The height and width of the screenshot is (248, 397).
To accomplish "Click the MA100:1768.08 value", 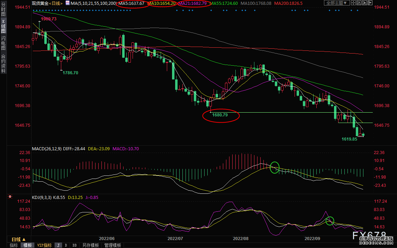I will pyautogui.click(x=256, y=3).
